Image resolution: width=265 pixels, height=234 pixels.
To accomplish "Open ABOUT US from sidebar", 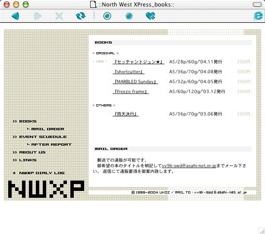I will (32, 153).
